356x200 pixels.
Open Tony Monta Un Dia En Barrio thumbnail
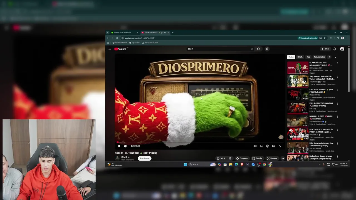298,81
